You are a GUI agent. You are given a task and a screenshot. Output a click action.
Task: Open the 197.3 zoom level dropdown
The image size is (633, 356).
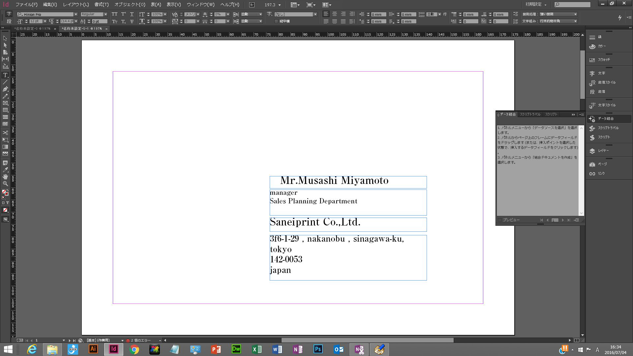(x=280, y=5)
